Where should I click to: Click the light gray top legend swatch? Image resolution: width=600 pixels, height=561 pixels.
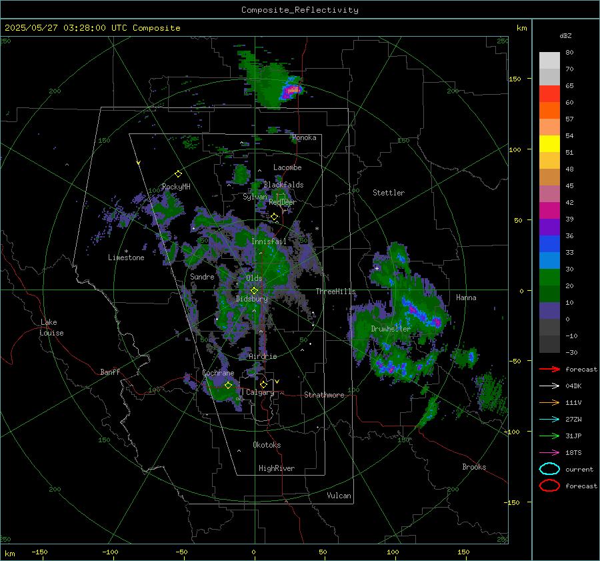point(549,60)
